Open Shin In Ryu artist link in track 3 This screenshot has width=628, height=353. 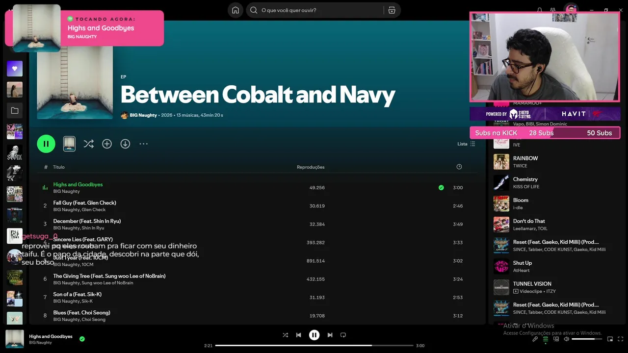[x=93, y=228]
